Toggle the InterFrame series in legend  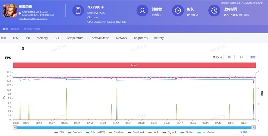(x=206, y=132)
